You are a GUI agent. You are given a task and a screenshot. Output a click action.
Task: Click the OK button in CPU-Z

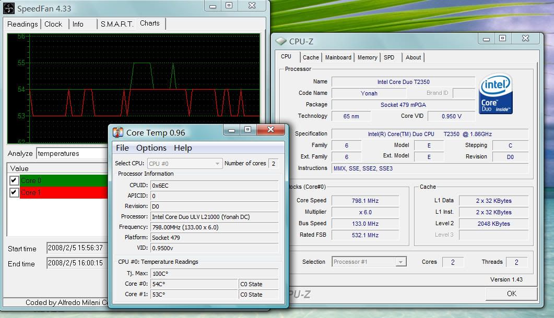tap(512, 293)
